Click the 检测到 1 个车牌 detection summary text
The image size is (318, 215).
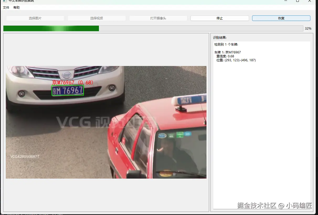coord(226,44)
